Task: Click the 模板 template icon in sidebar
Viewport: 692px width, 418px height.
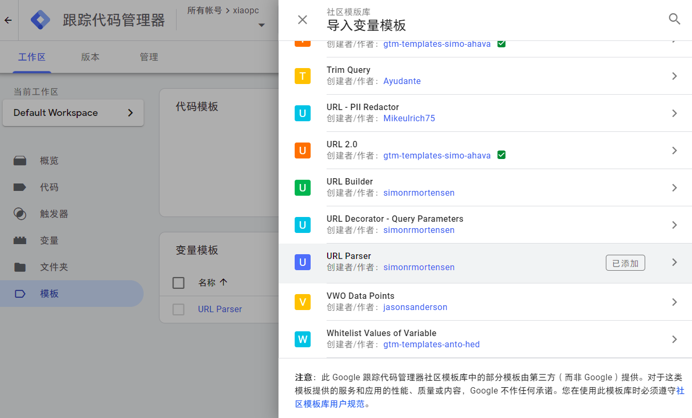Action: 20,294
